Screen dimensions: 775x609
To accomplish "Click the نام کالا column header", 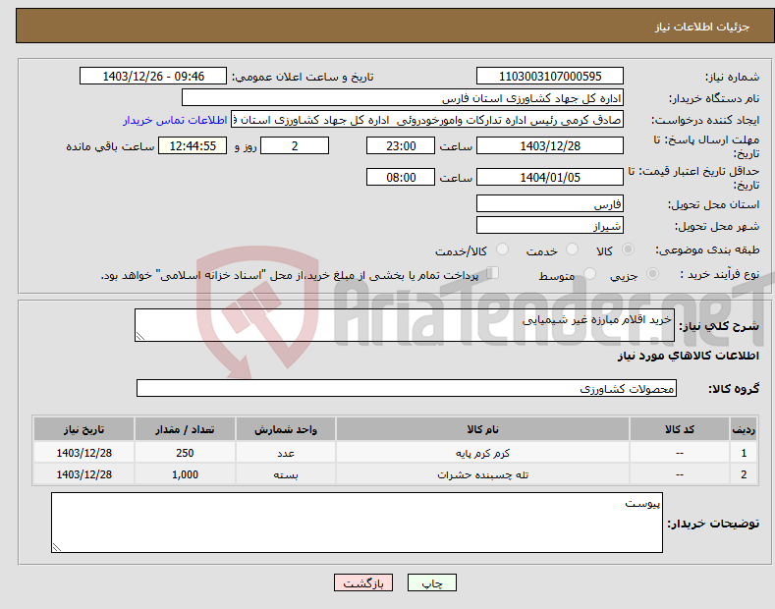I will tap(482, 429).
